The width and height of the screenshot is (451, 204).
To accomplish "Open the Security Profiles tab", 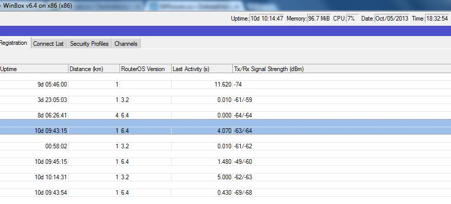I will pos(90,44).
